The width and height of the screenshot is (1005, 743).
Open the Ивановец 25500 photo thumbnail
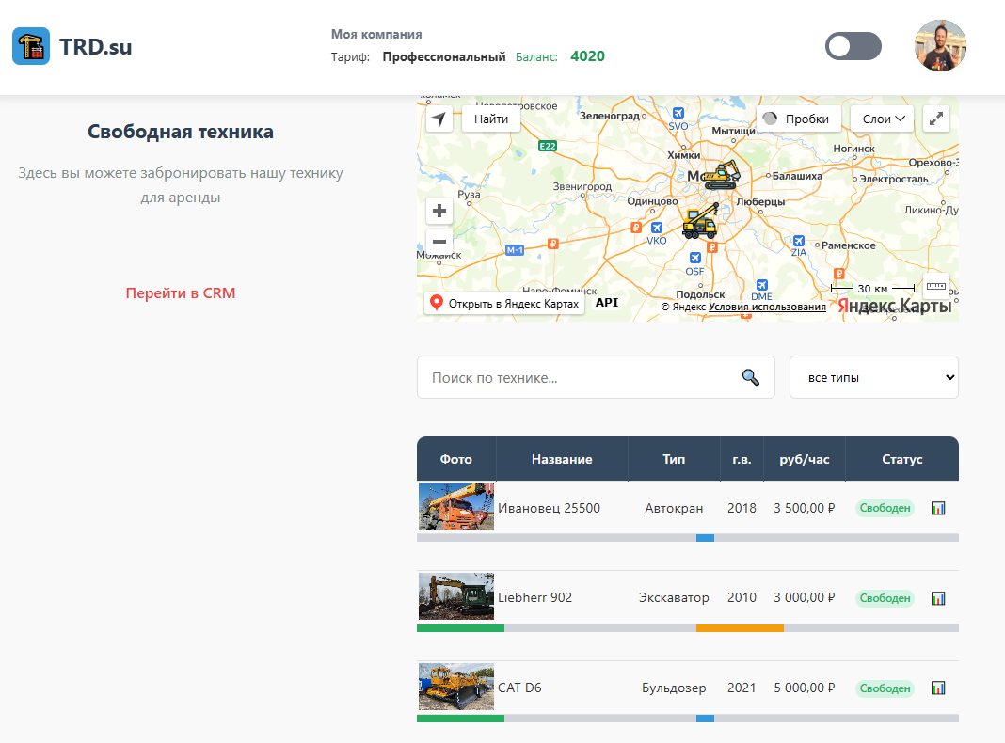coord(456,507)
